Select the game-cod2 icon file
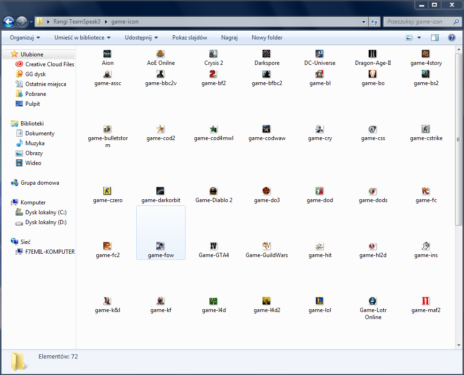 161,133
